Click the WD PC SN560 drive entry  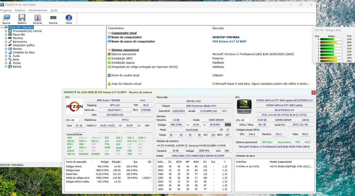click(x=291, y=166)
